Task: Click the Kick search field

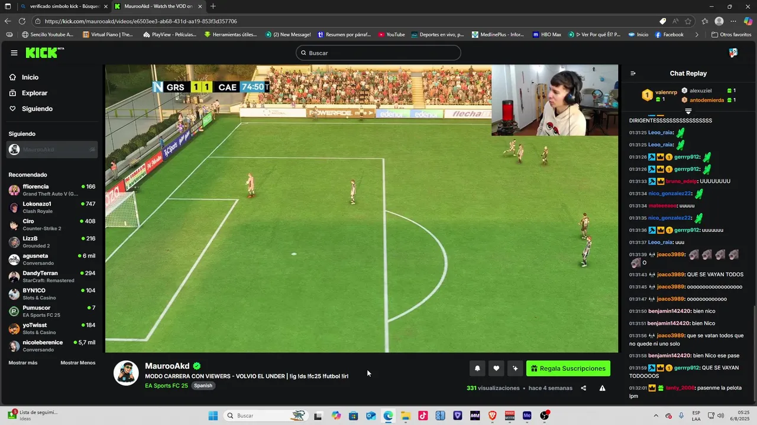Action: [x=378, y=53]
